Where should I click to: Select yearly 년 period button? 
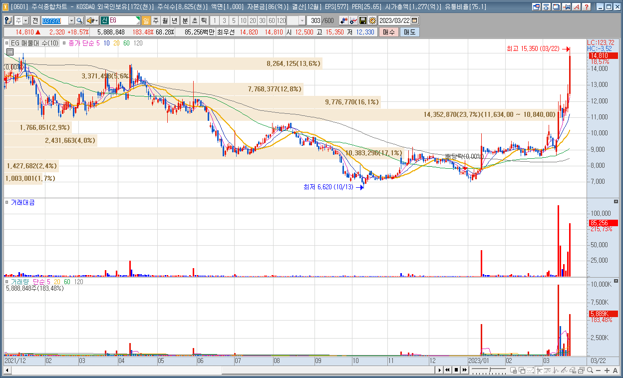click(x=174, y=20)
